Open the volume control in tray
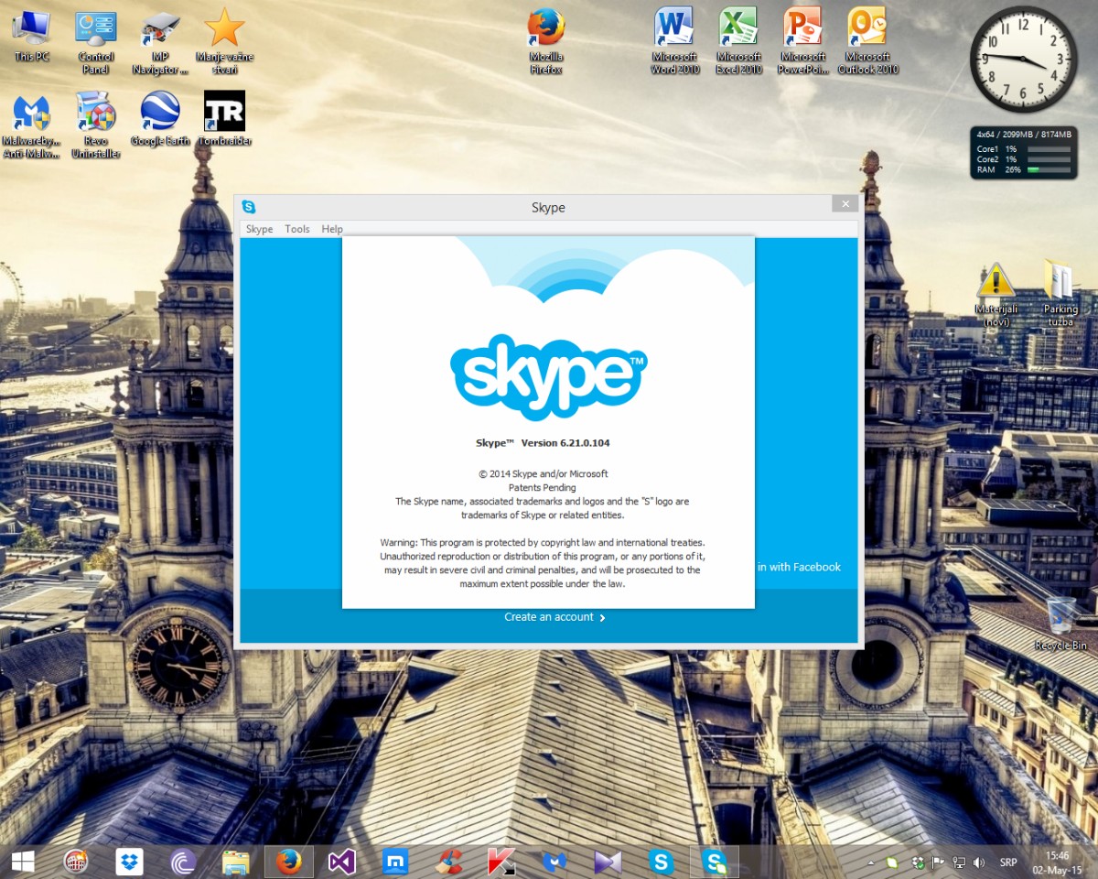The width and height of the screenshot is (1098, 879). coord(979,863)
